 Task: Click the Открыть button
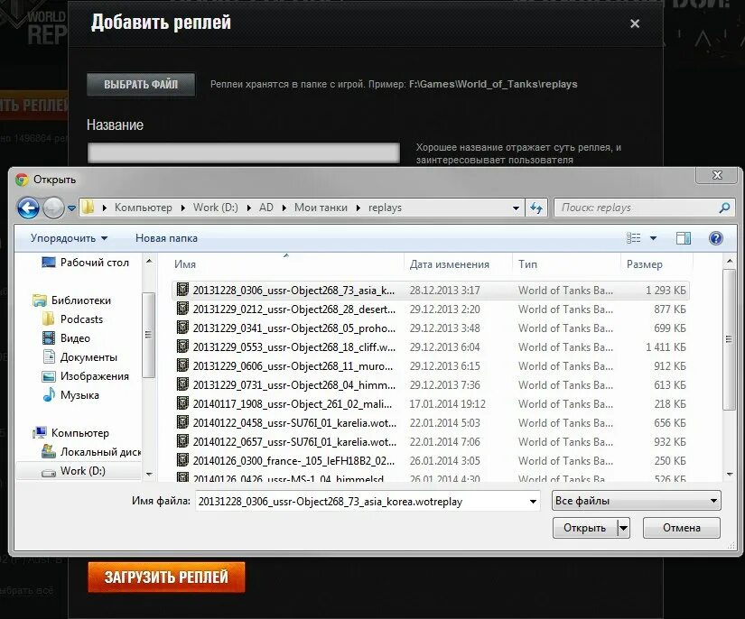(x=585, y=528)
